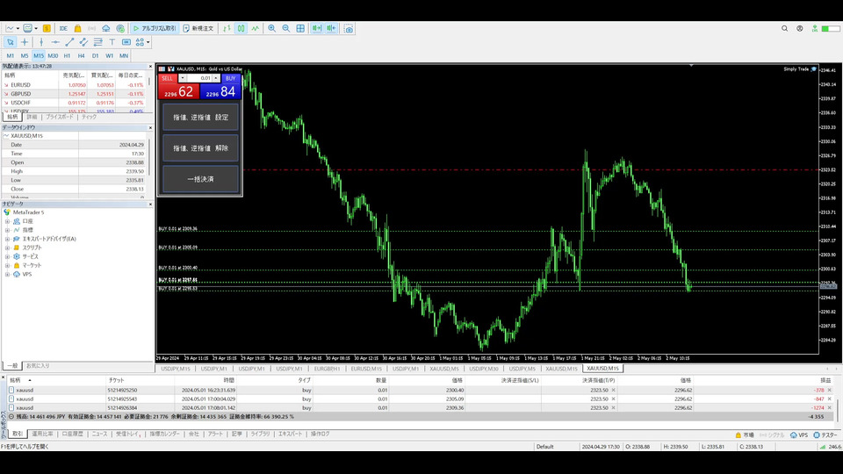Close the position with loss -378
The height and width of the screenshot is (474, 843).
pos(830,390)
